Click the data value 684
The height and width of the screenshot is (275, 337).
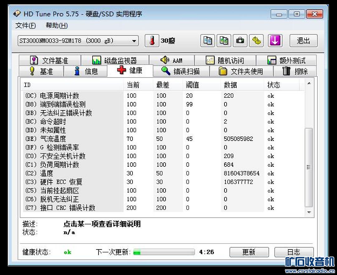pyautogui.click(x=229, y=165)
